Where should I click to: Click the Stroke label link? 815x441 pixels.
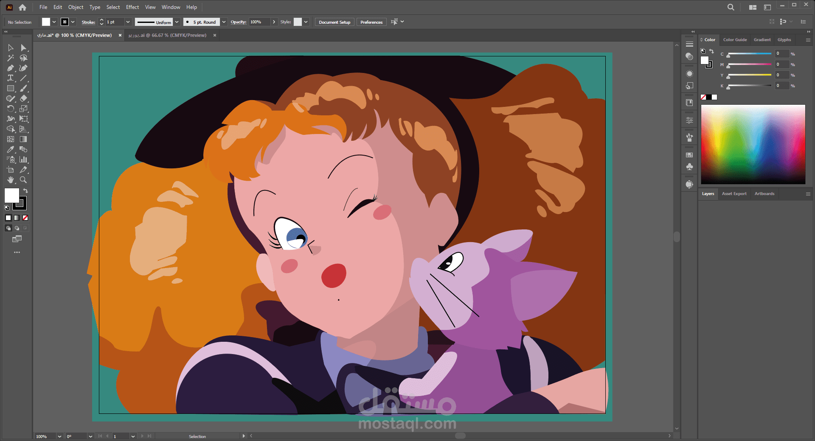(x=88, y=22)
